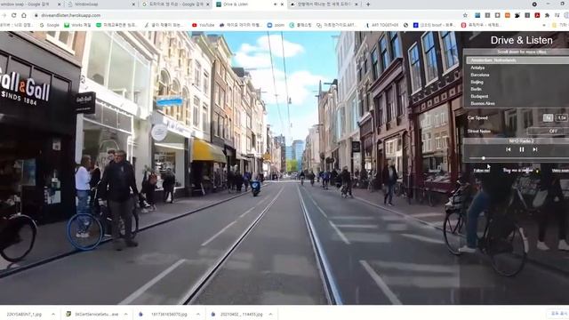Select Barcelona in city list
The image size is (569, 320).
tap(480, 75)
